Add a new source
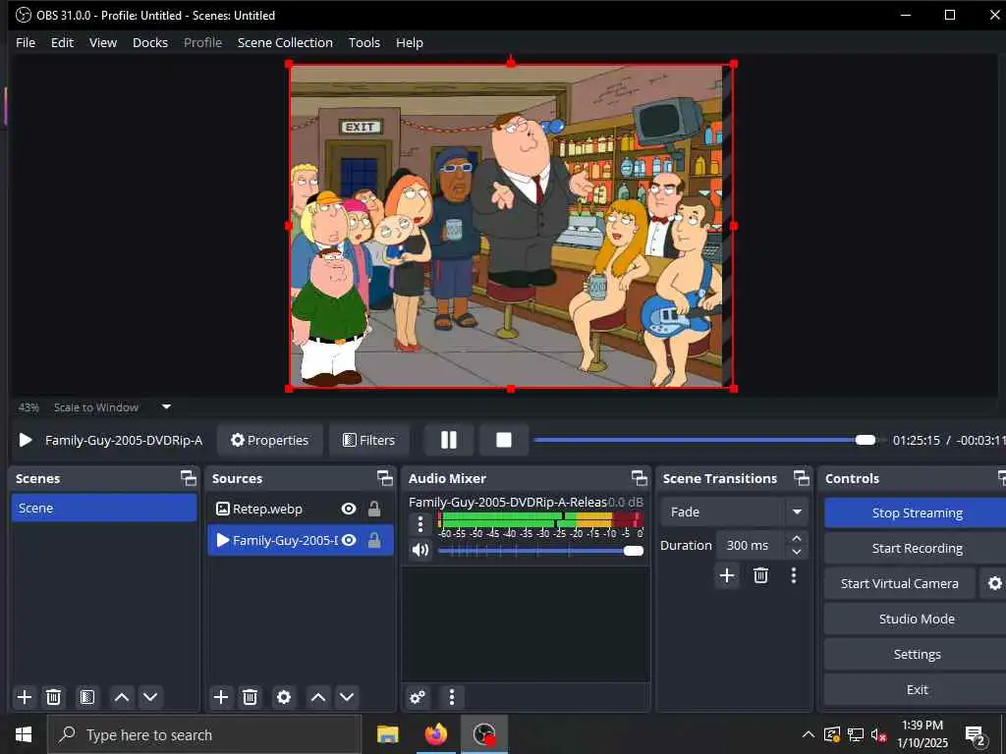The height and width of the screenshot is (754, 1006). coord(221,697)
